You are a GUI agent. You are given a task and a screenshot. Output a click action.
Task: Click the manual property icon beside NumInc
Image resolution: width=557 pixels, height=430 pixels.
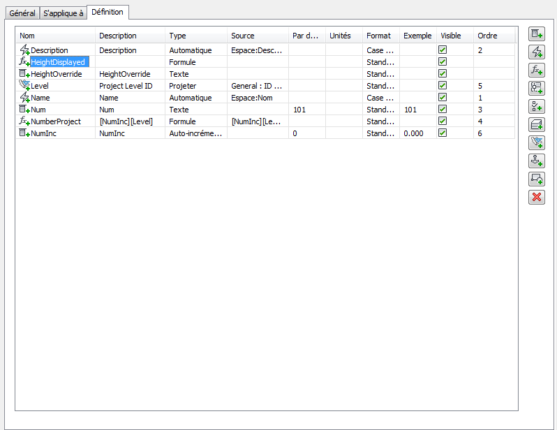click(x=24, y=133)
